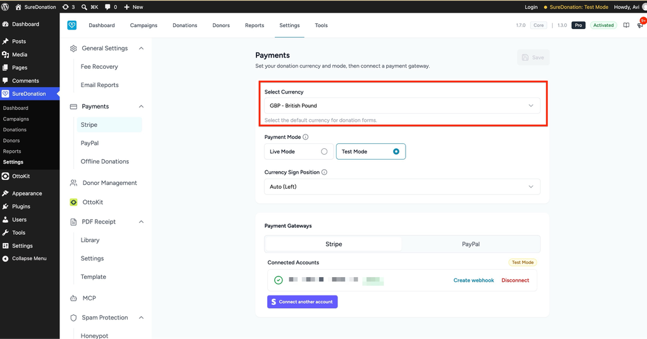Select Live Mode radio option
The image size is (647, 339).
tap(299, 152)
